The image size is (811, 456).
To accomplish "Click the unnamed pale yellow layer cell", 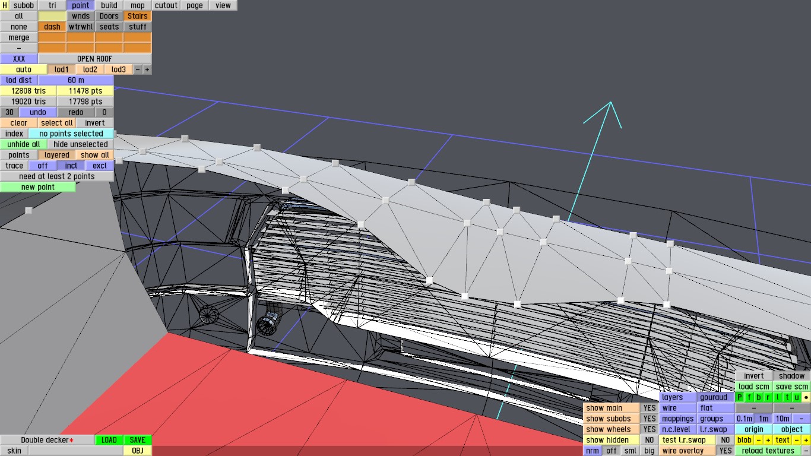I will click(52, 16).
